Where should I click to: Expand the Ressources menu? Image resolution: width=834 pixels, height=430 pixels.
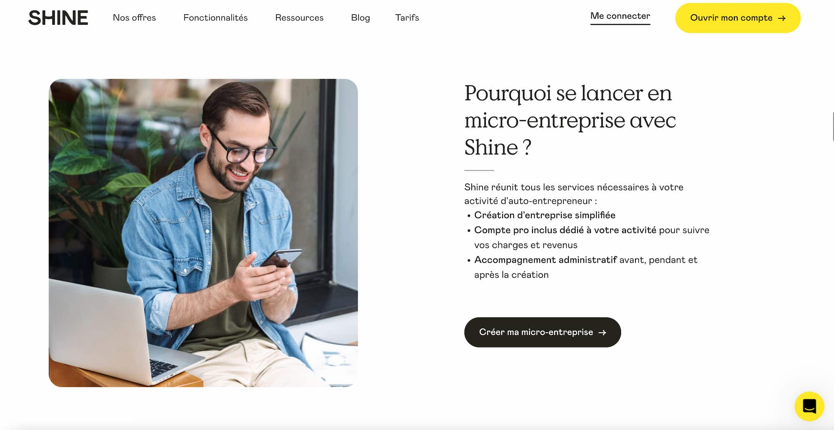pyautogui.click(x=299, y=17)
